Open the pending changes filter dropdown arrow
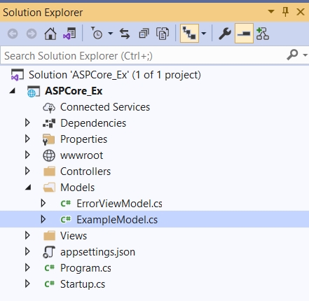 point(111,34)
